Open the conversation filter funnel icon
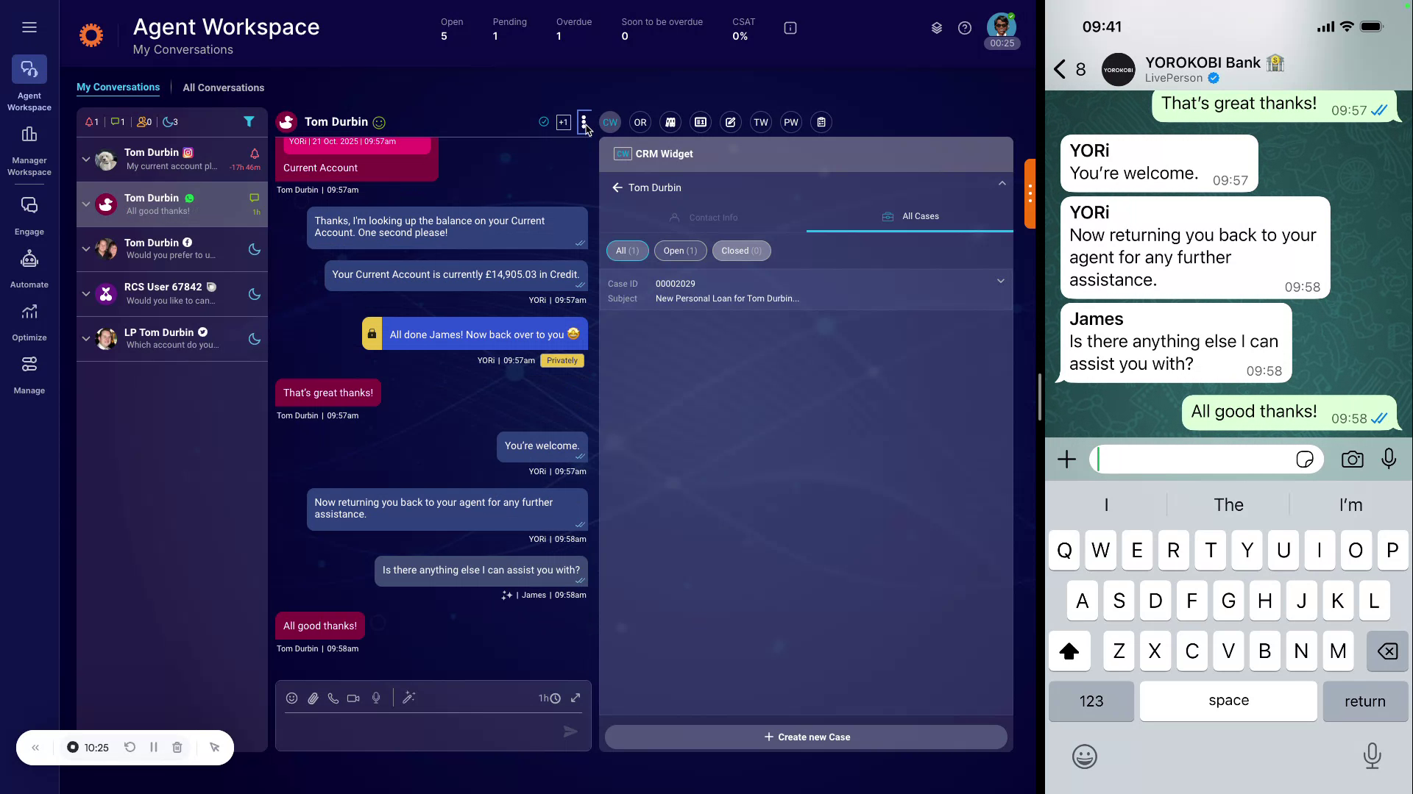This screenshot has width=1413, height=794. coord(249,122)
